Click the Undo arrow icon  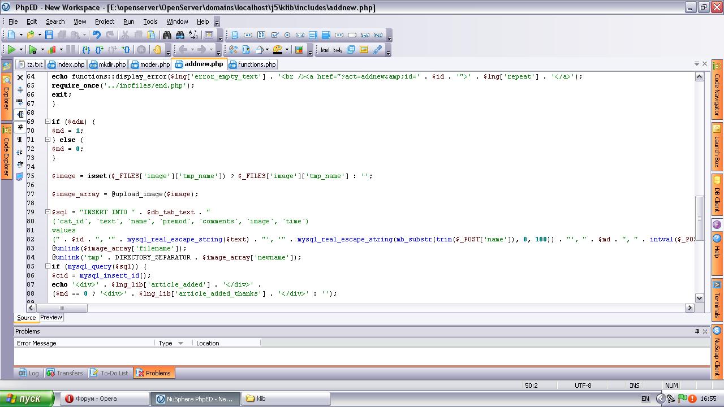[x=97, y=35]
